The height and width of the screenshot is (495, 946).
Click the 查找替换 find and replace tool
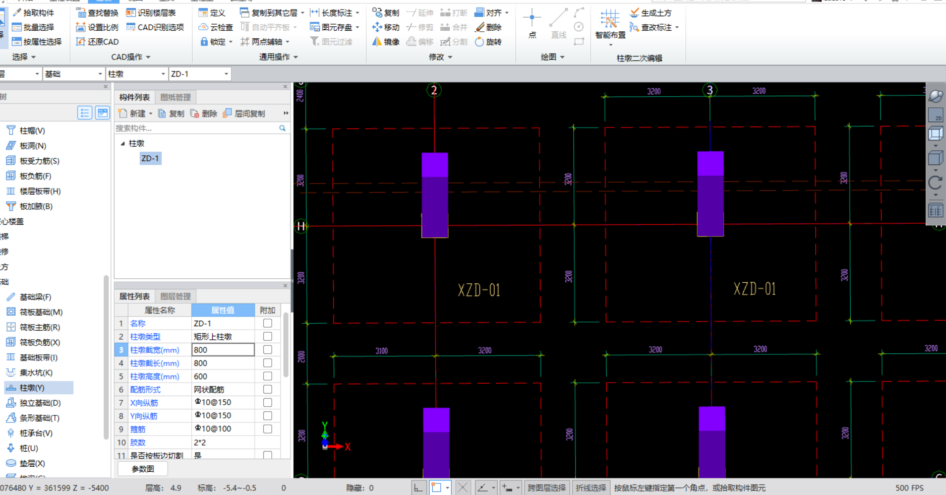[97, 13]
